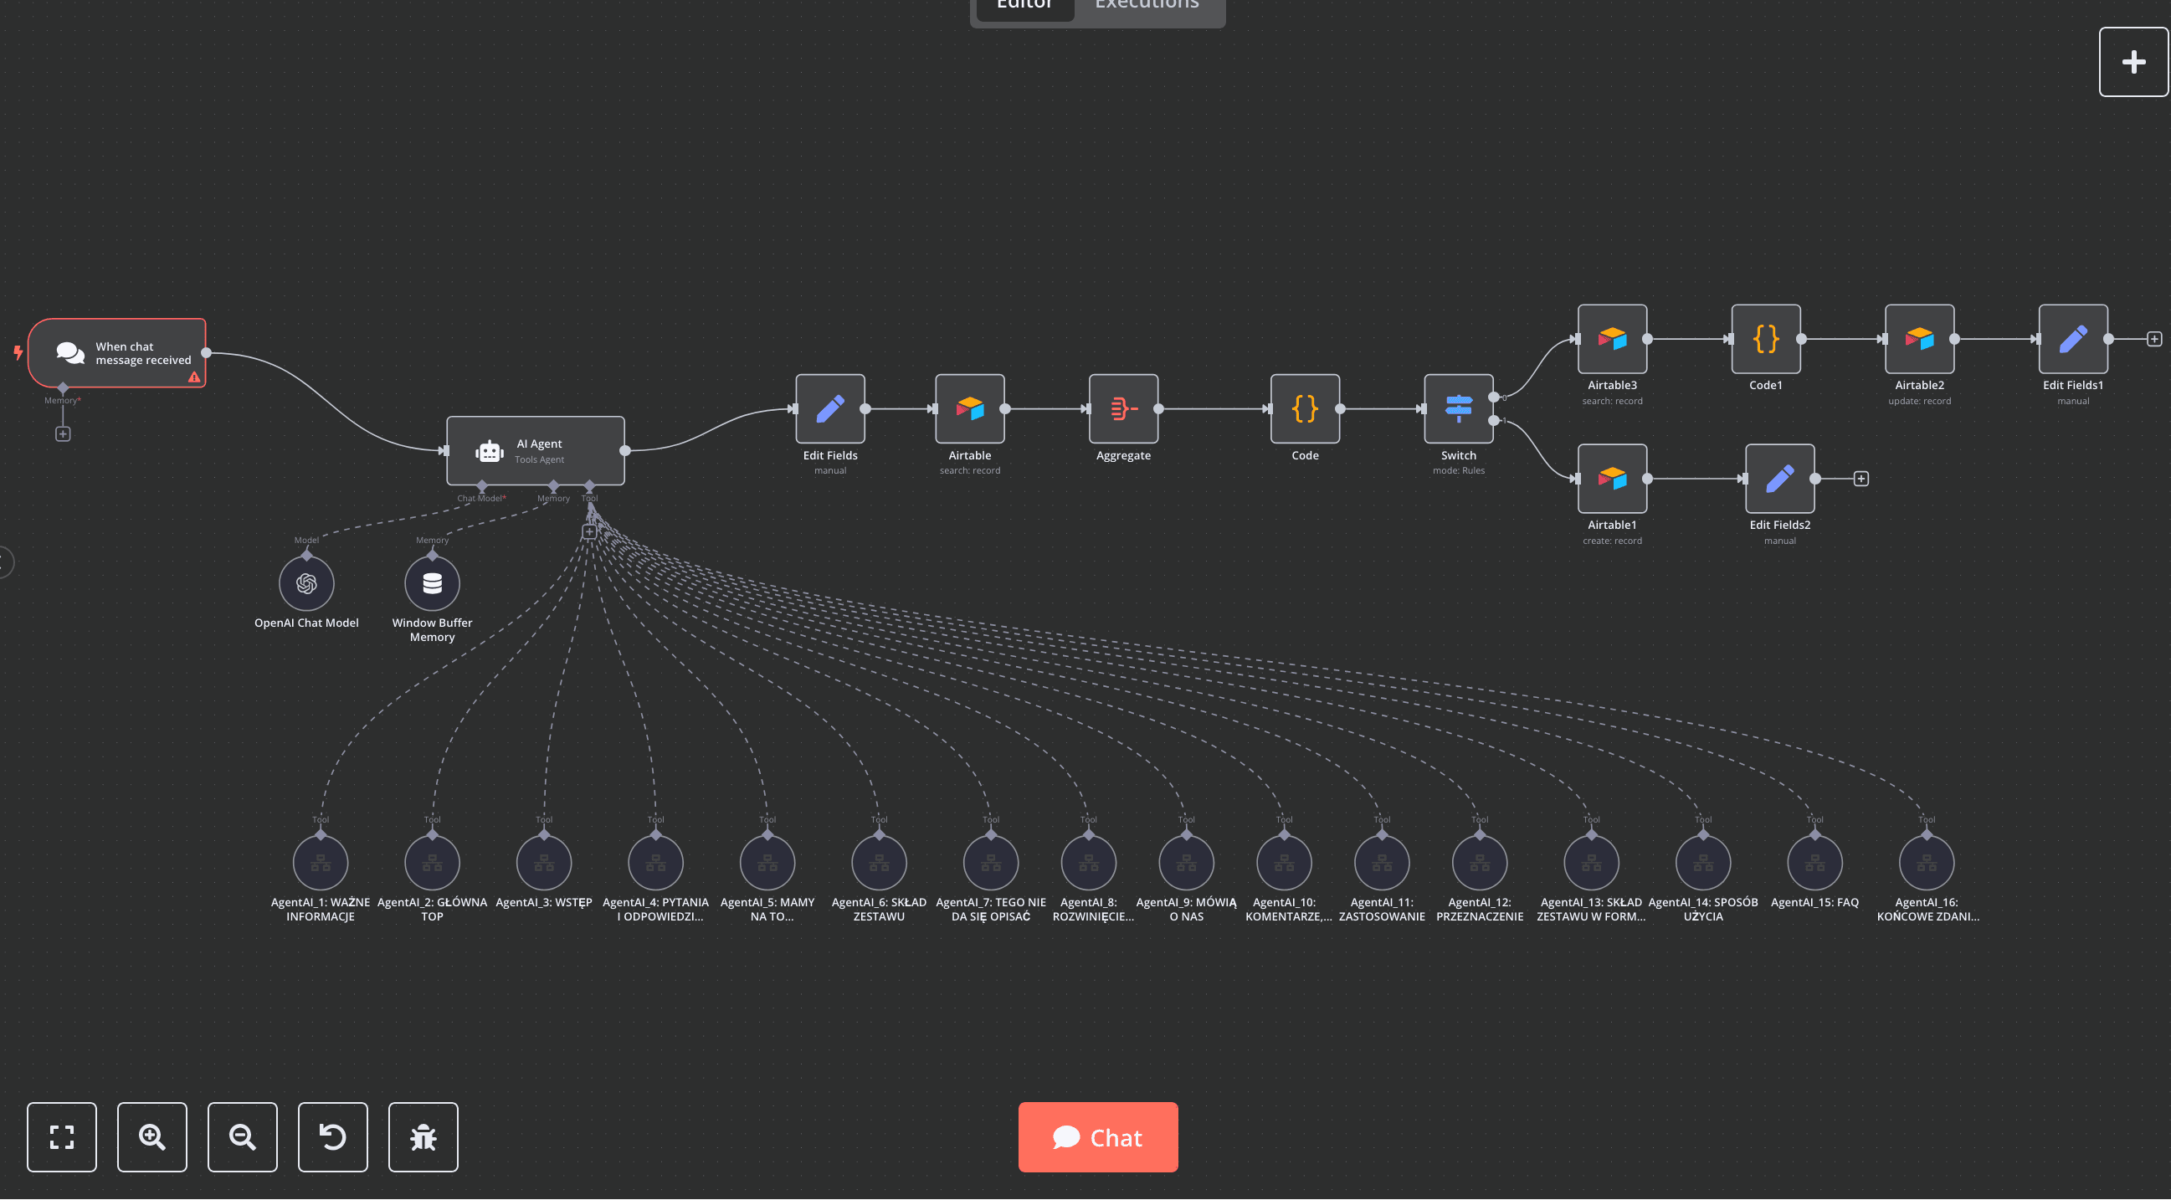Open the Airtable search record node
Viewport: 2171px width, 1200px height.
970,408
